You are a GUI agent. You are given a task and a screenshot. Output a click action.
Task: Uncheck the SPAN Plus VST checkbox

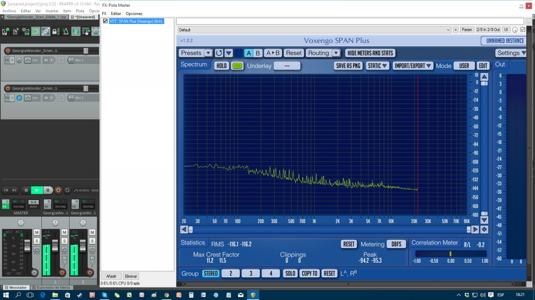click(105, 21)
